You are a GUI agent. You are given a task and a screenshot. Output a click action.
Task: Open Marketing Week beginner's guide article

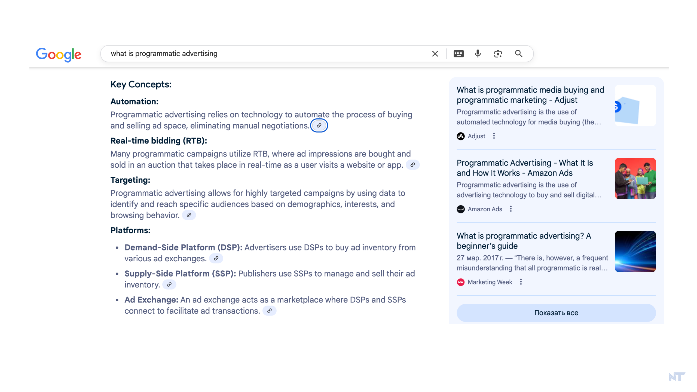point(524,241)
